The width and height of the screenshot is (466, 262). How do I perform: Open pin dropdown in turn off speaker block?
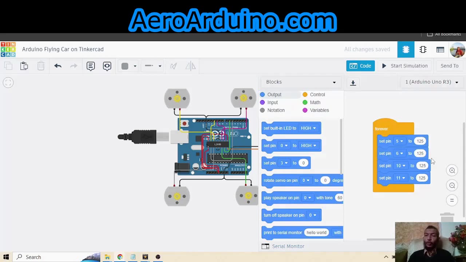coord(313,215)
